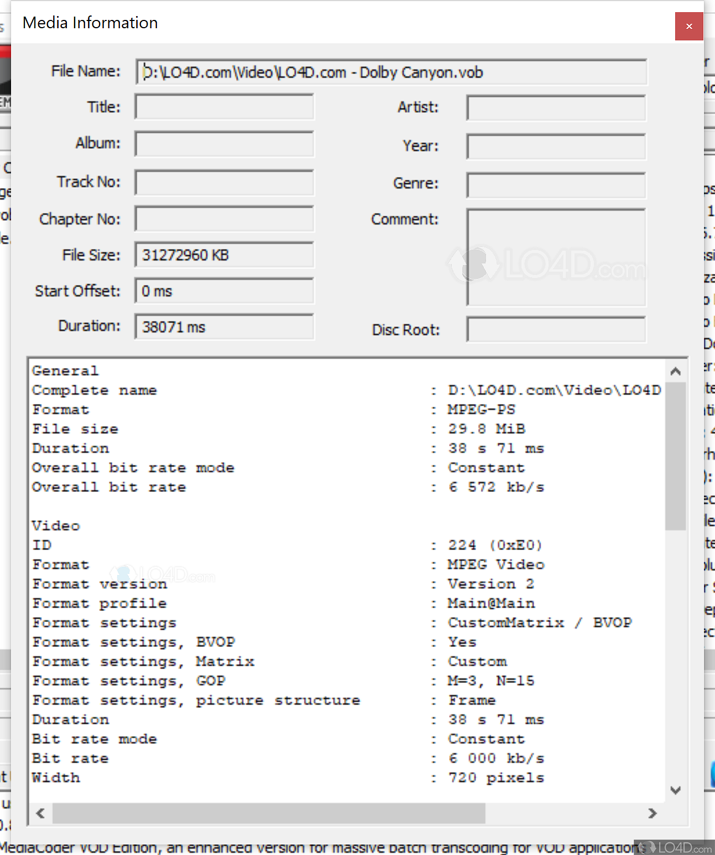This screenshot has width=715, height=855.
Task: Click into the Year field
Action: click(x=556, y=147)
